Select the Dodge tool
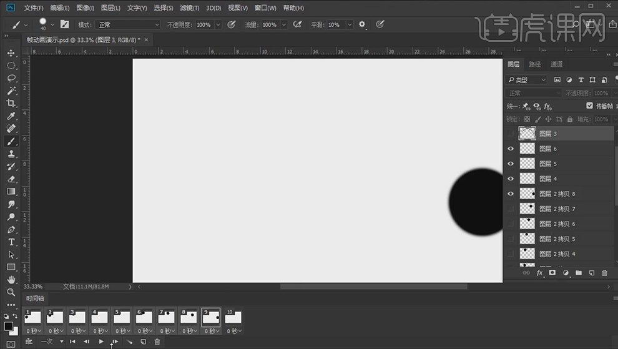Screen dimensions: 618x349 [x=11, y=217]
